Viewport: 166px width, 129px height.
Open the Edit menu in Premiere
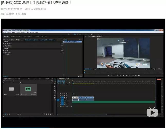pos(9,32)
